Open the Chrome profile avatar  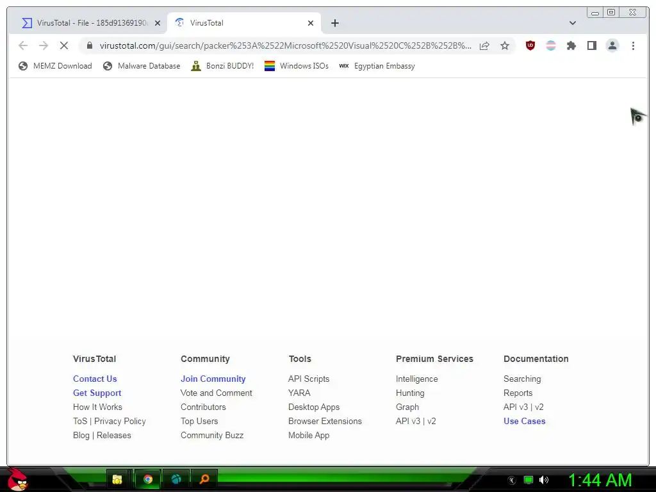coord(612,45)
